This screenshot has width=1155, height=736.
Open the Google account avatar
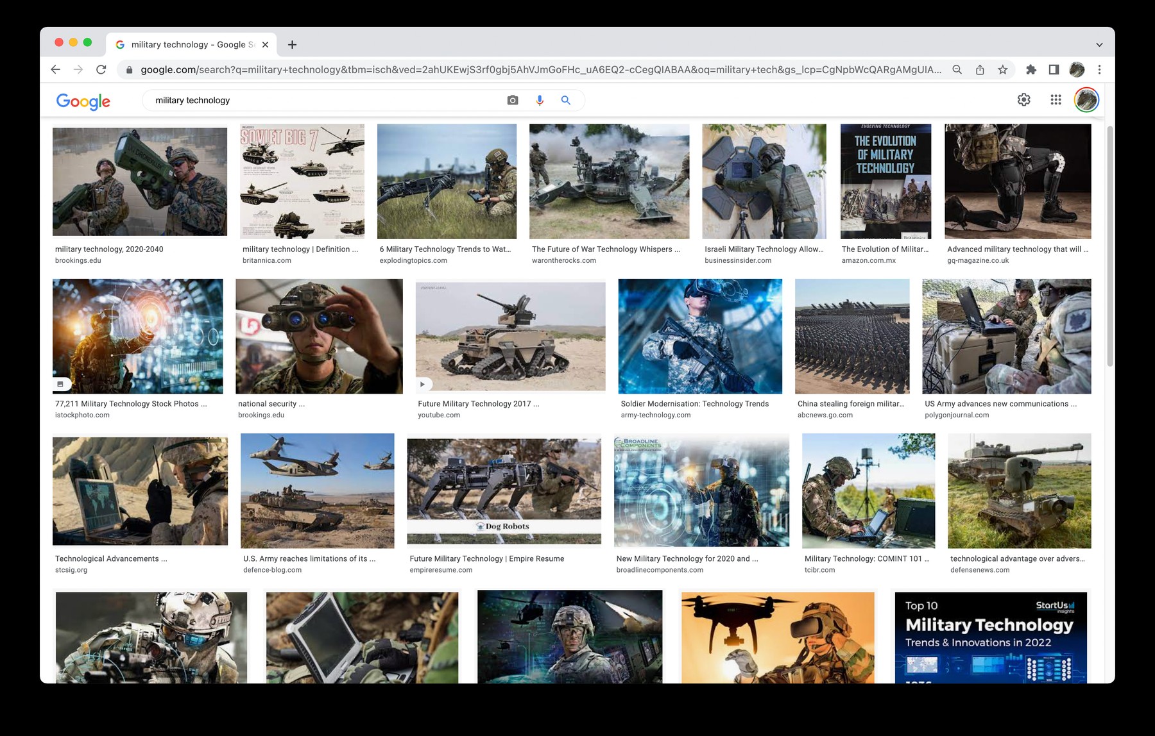[x=1086, y=99]
